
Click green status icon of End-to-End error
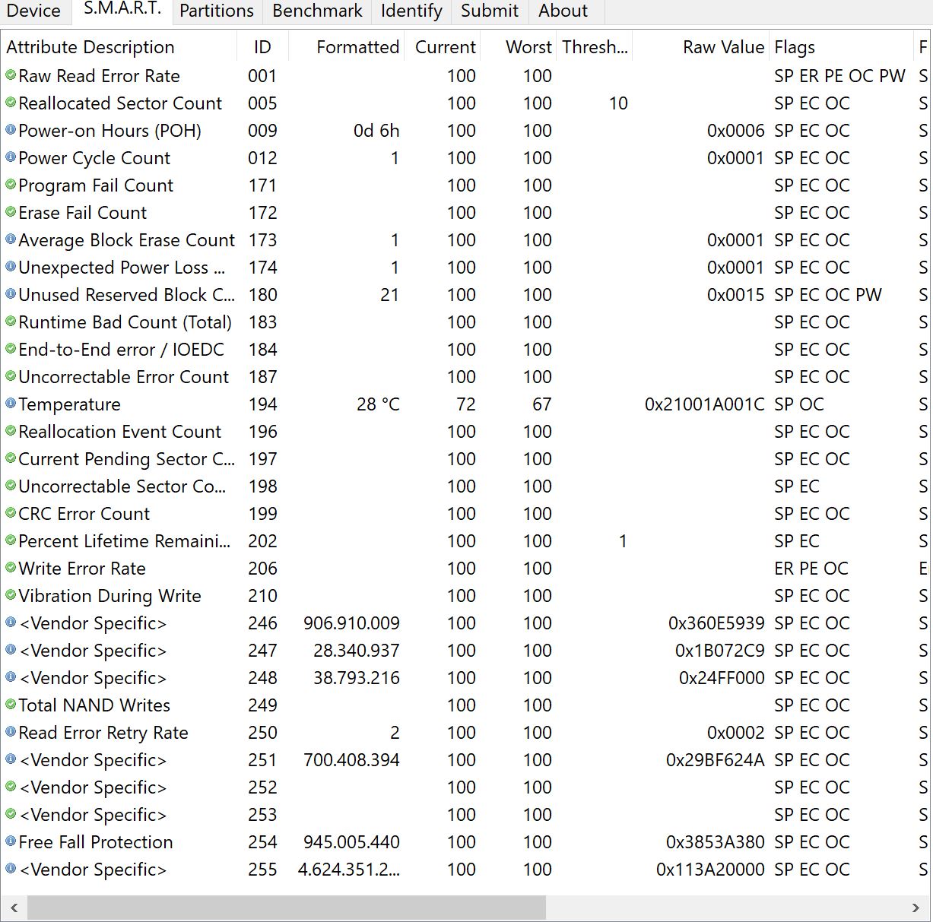pos(11,349)
